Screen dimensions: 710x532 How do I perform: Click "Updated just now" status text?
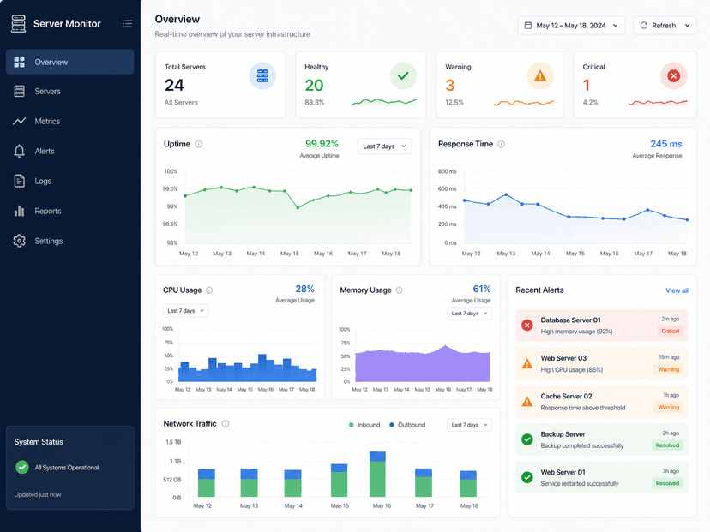pyautogui.click(x=38, y=494)
